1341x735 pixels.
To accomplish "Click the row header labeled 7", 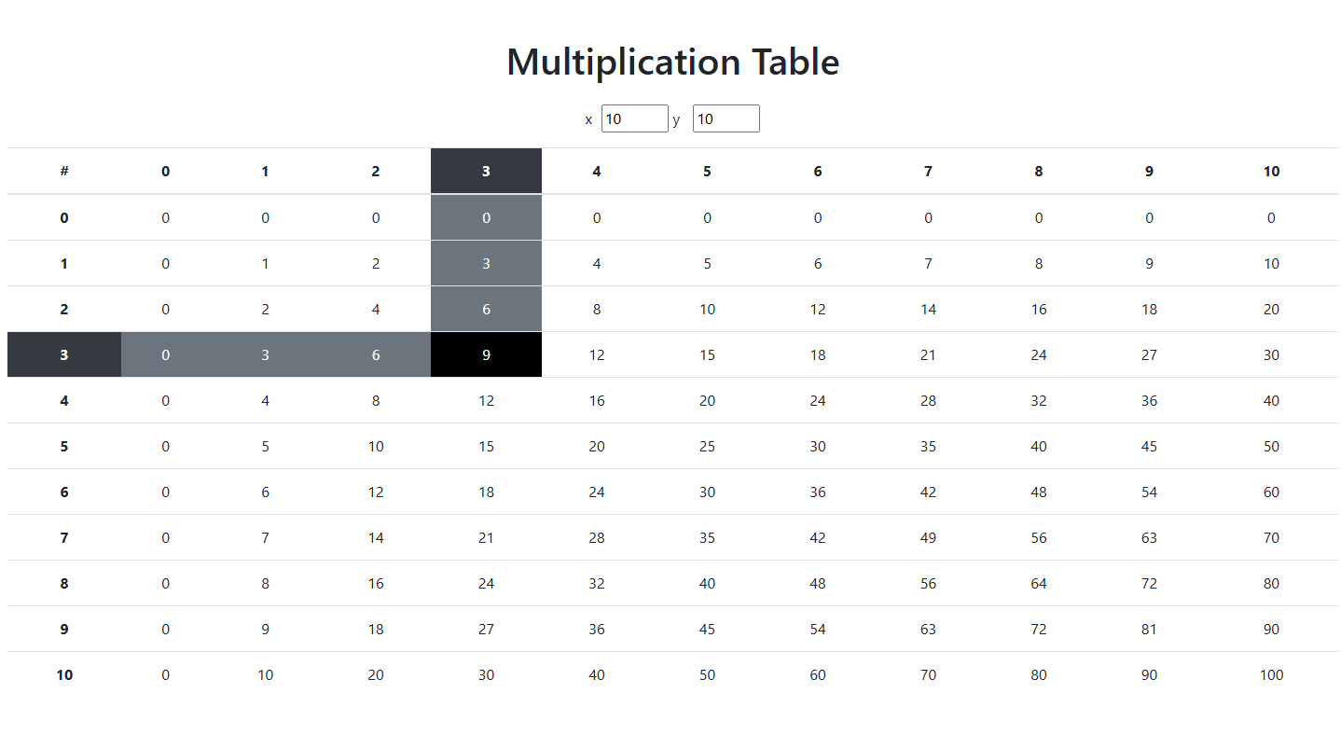I will [x=63, y=537].
